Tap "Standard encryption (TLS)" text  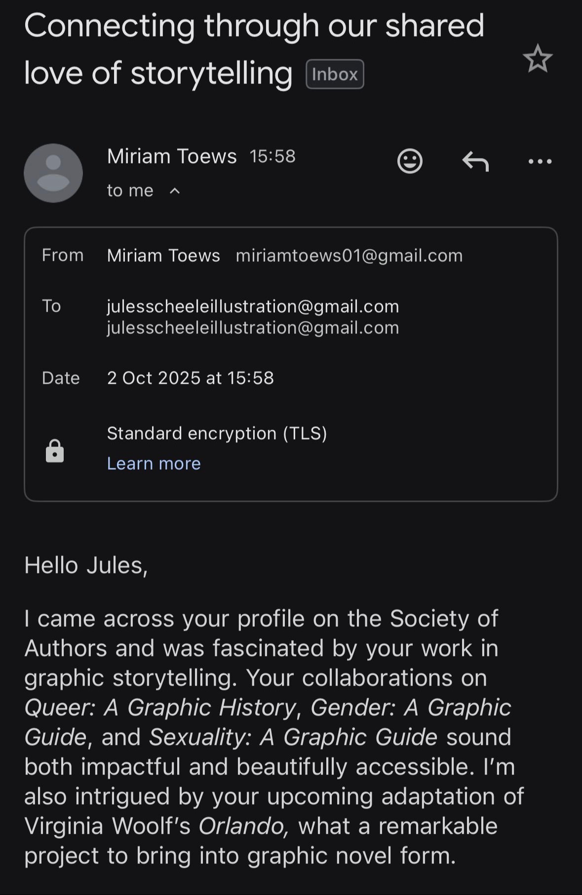(217, 433)
